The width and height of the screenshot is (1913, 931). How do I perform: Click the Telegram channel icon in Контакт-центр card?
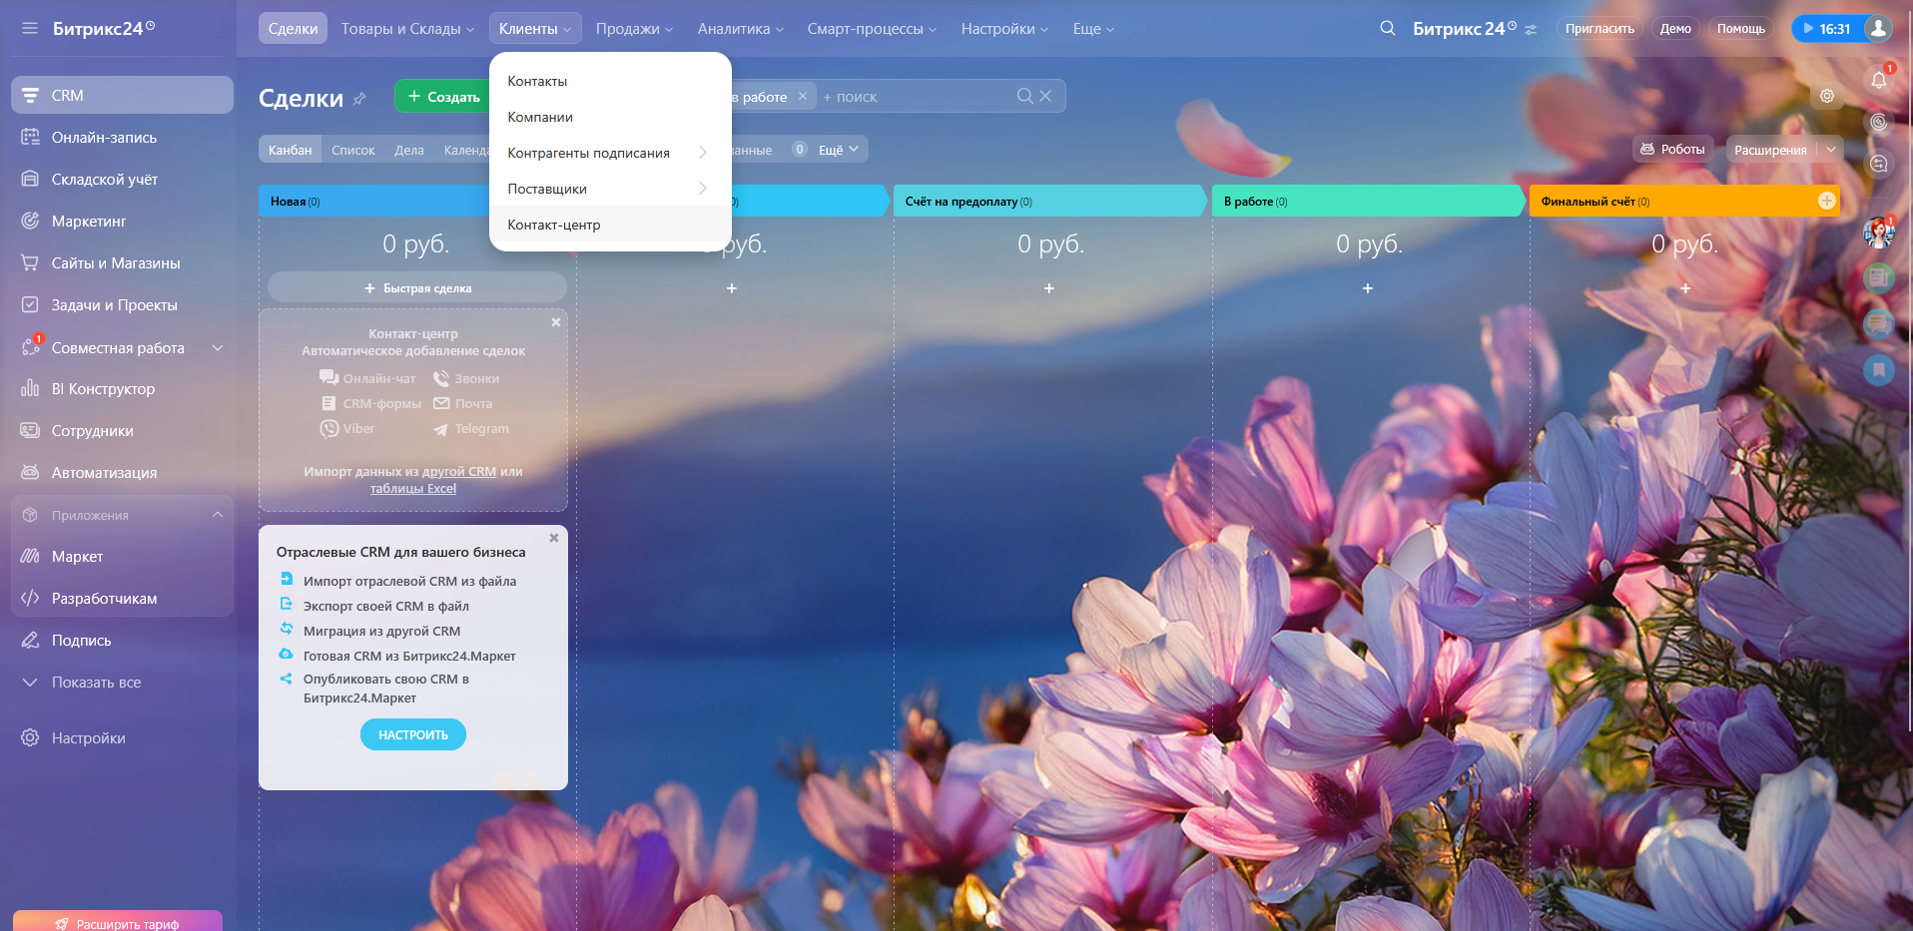coord(440,429)
